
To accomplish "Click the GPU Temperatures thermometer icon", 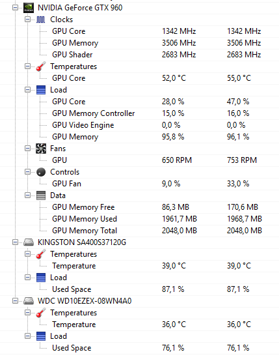I will (41, 66).
